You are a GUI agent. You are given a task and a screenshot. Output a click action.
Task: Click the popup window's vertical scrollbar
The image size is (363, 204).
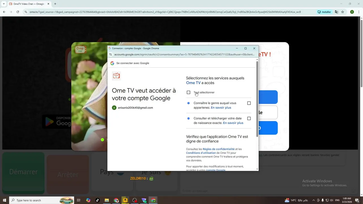click(x=257, y=99)
